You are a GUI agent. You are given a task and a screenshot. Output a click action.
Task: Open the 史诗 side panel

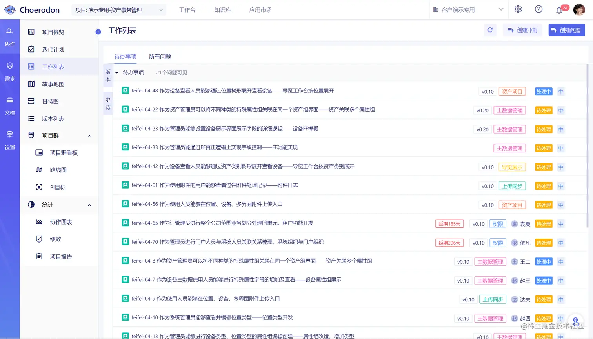click(x=108, y=103)
